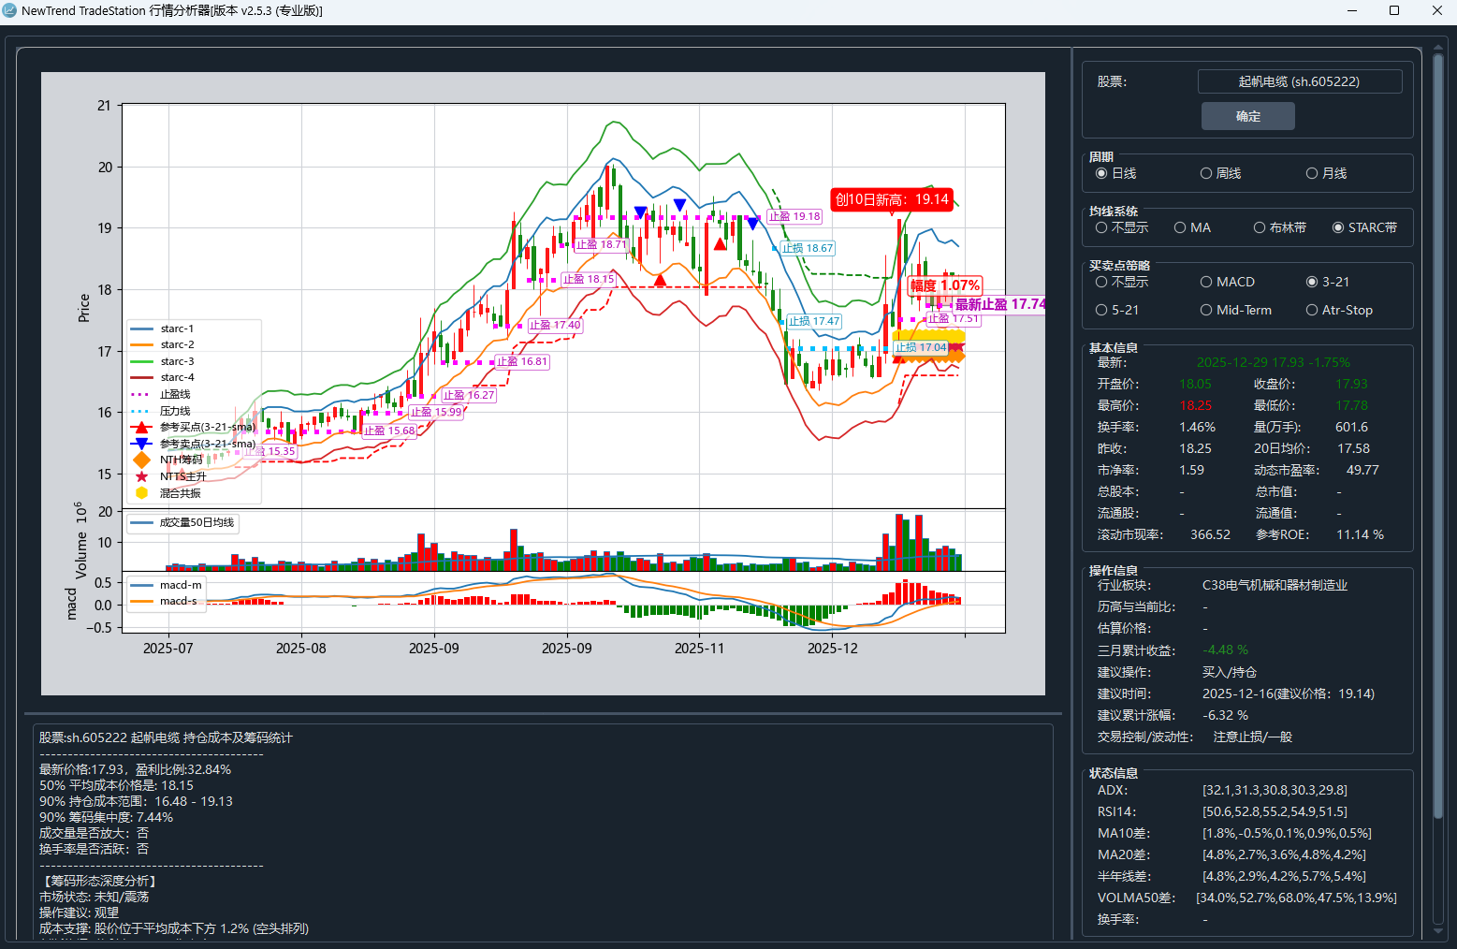
Task: Click the 参考买点 red triangle legend icon
Action: coord(142,427)
